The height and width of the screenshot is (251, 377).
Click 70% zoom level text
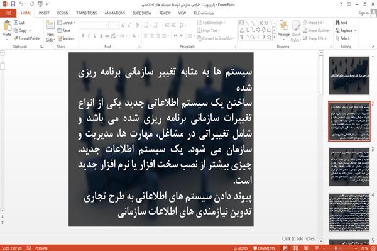coord(364,248)
